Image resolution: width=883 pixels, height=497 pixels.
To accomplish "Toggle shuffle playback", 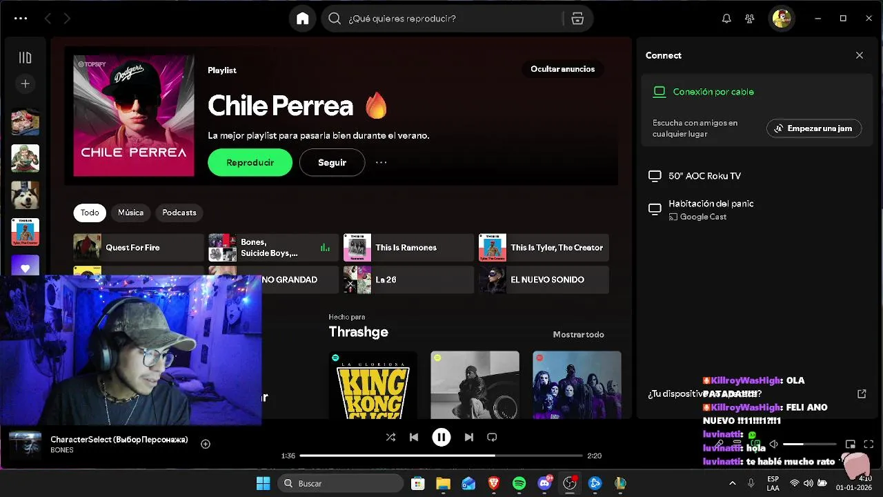I will pyautogui.click(x=390, y=437).
